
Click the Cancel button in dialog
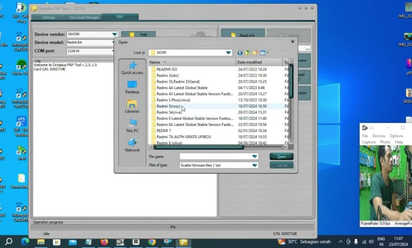[x=281, y=165]
